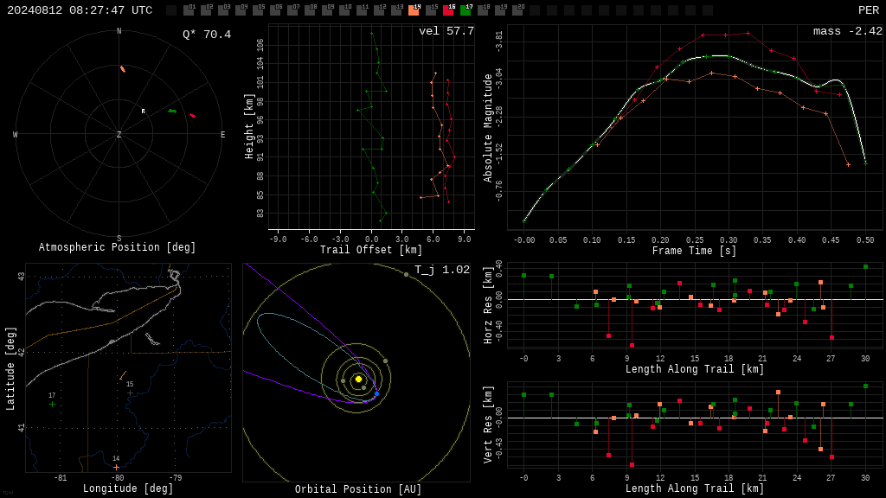The image size is (886, 498).
Task: Click the T_j 1.02 label
Action: tap(442, 270)
